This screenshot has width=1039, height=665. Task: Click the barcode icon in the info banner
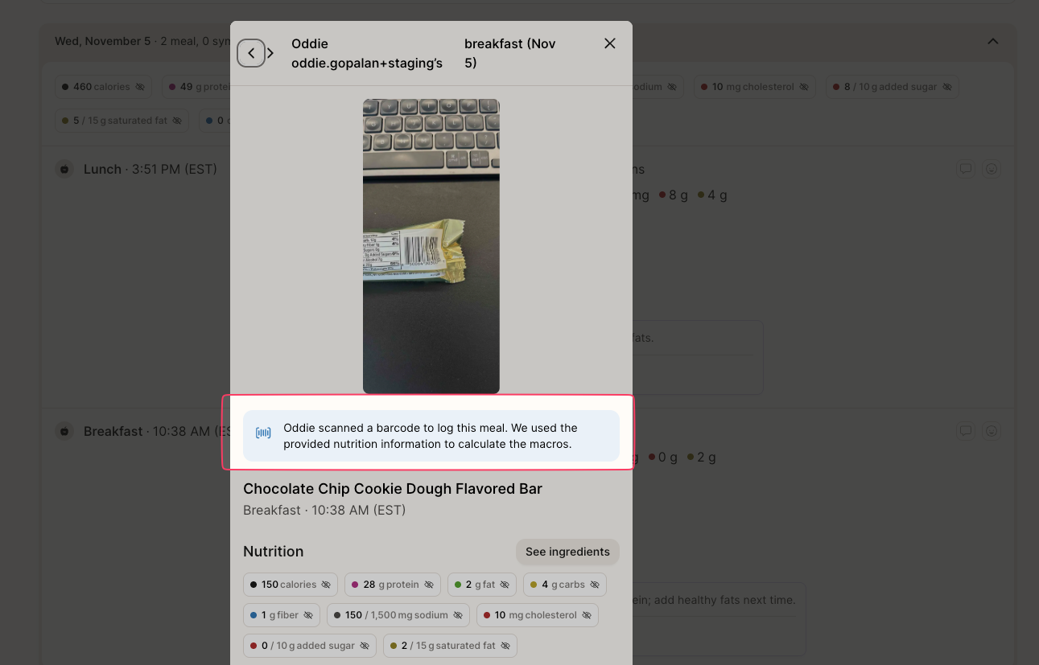point(263,433)
